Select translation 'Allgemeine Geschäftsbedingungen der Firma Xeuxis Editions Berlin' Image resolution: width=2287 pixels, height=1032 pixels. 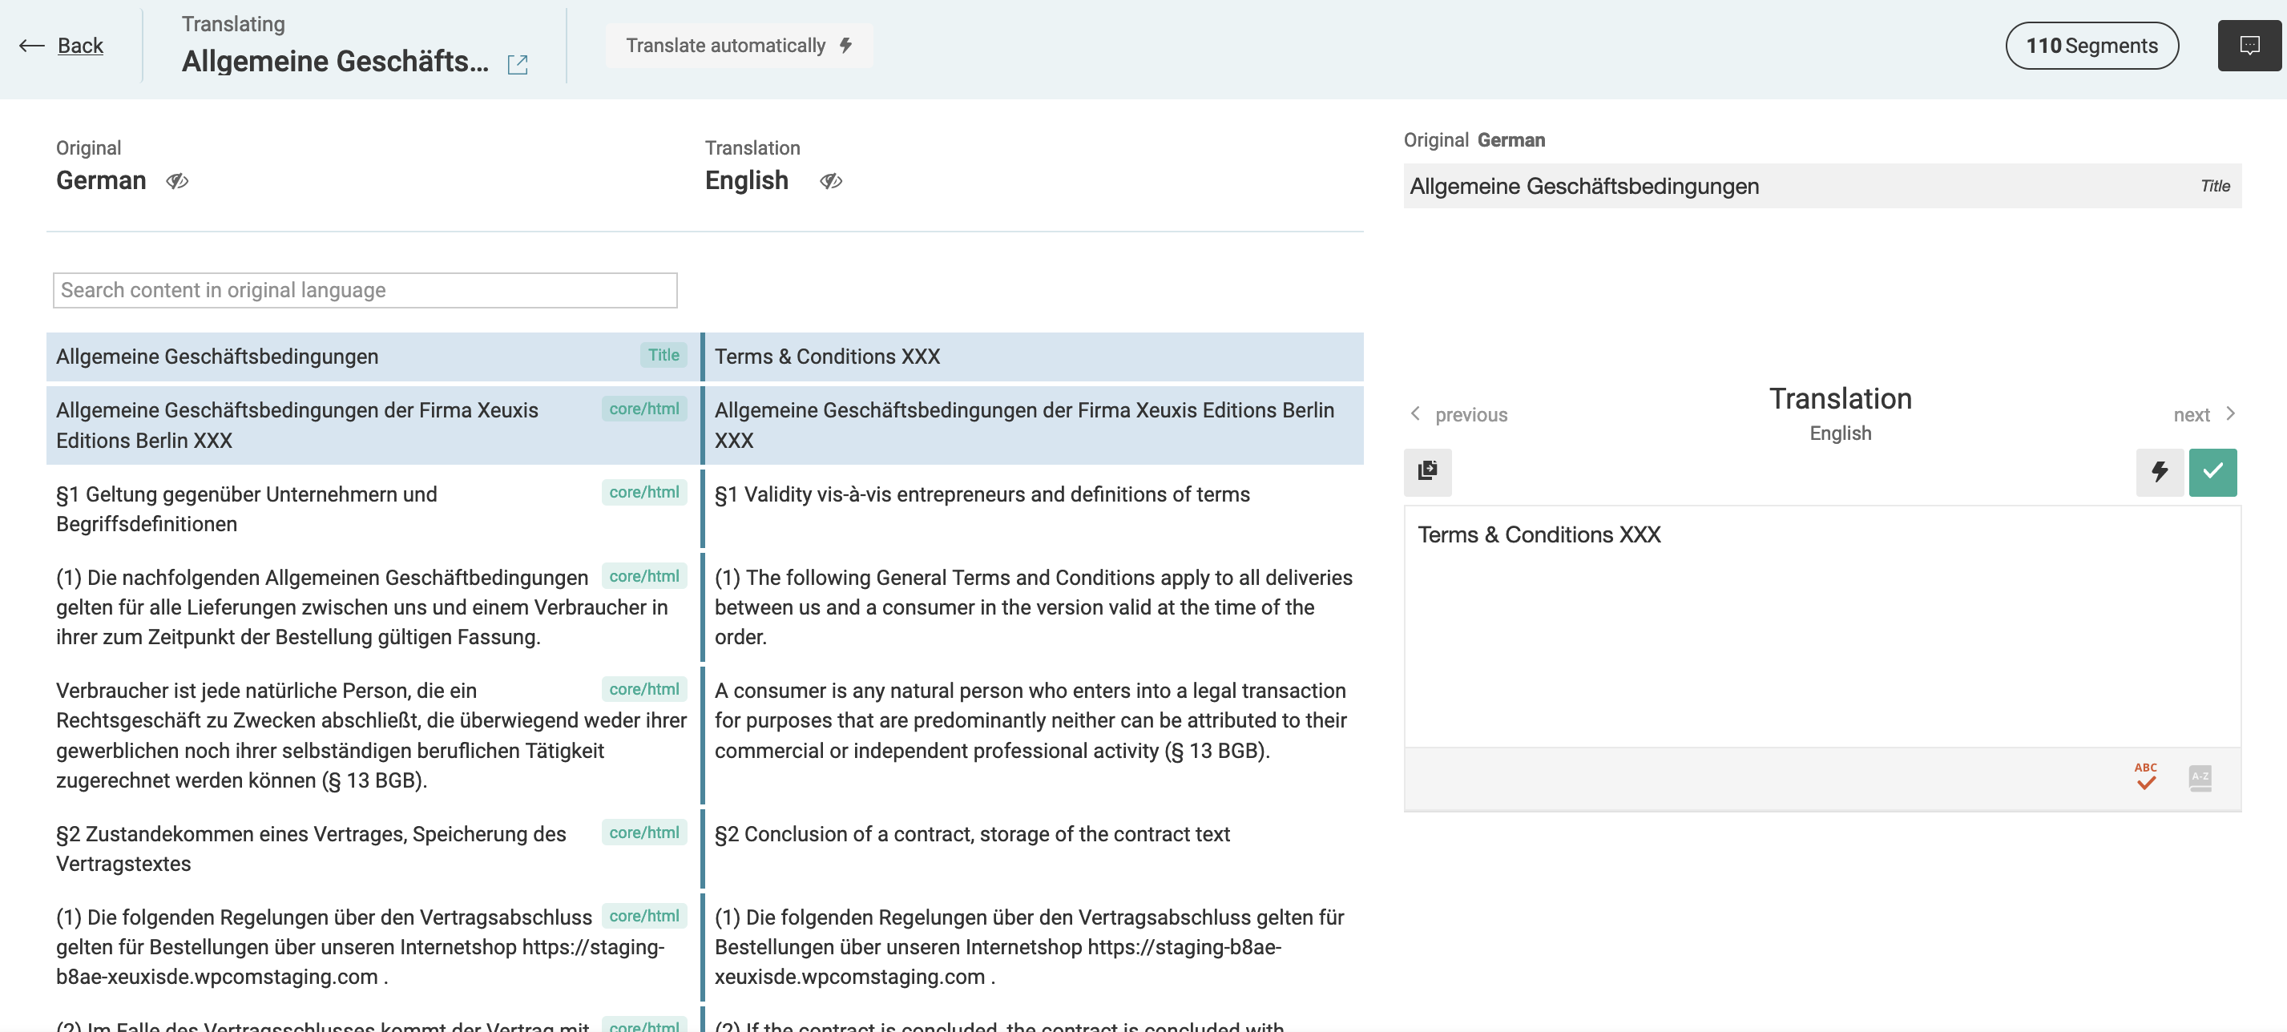[1035, 425]
